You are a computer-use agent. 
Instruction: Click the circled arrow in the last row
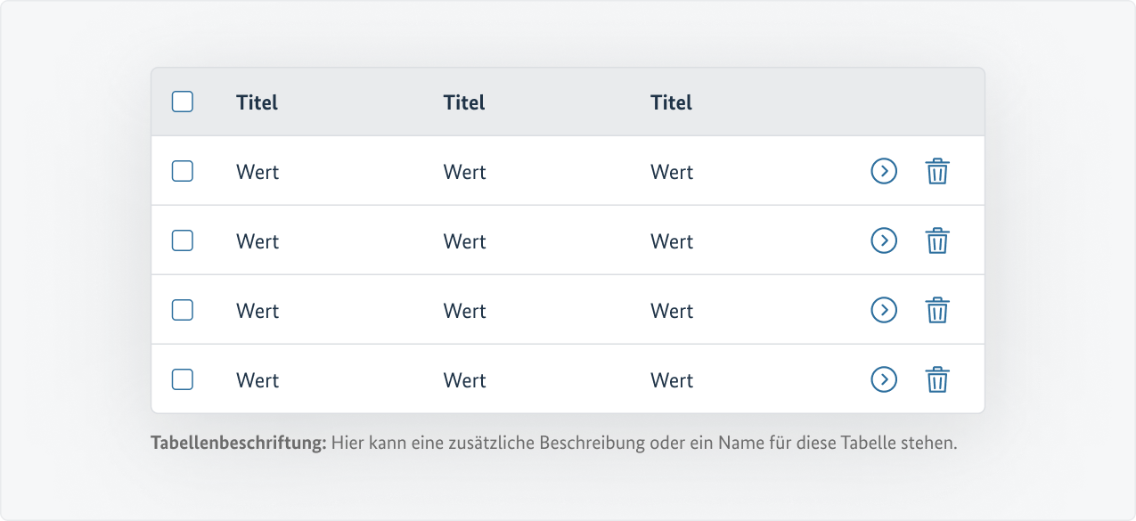pos(883,379)
